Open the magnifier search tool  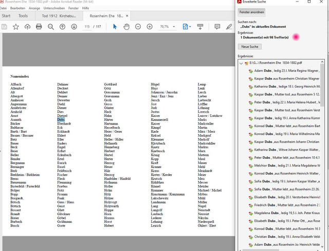50,27
